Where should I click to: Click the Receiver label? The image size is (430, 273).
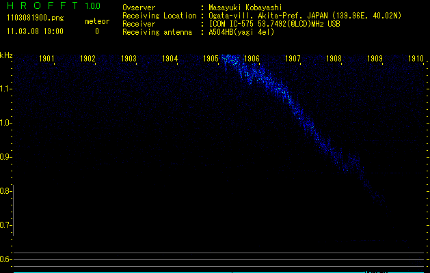pyautogui.click(x=139, y=24)
